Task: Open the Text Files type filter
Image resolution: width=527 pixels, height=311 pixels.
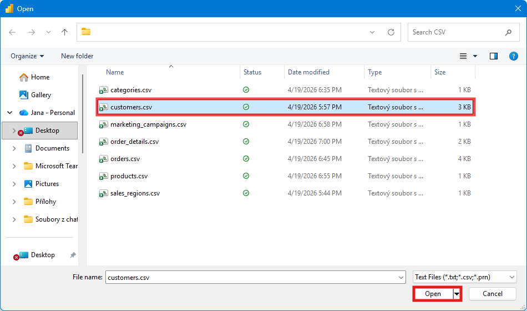Action: [x=464, y=277]
